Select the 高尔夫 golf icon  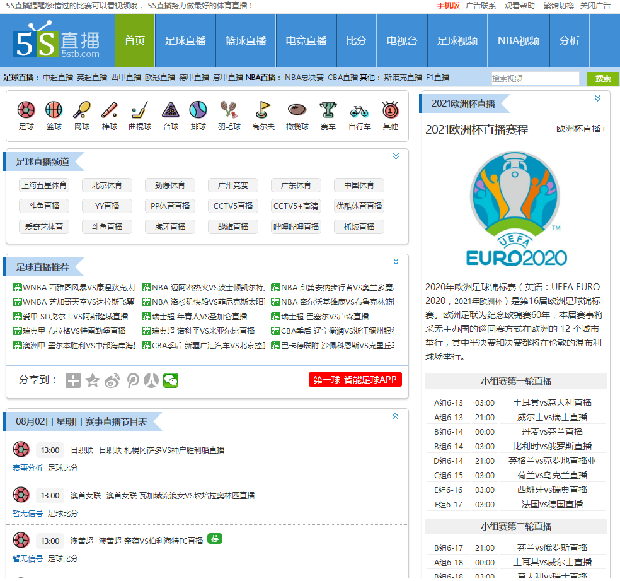[263, 110]
